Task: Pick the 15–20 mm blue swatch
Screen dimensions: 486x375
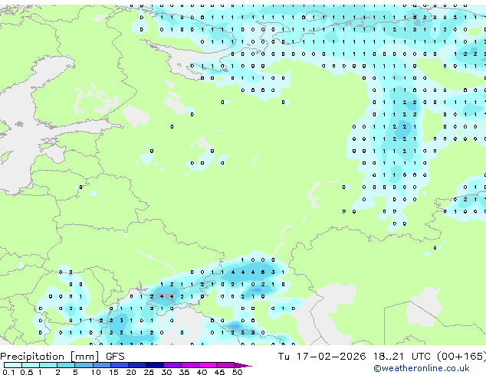Action: (x=119, y=365)
